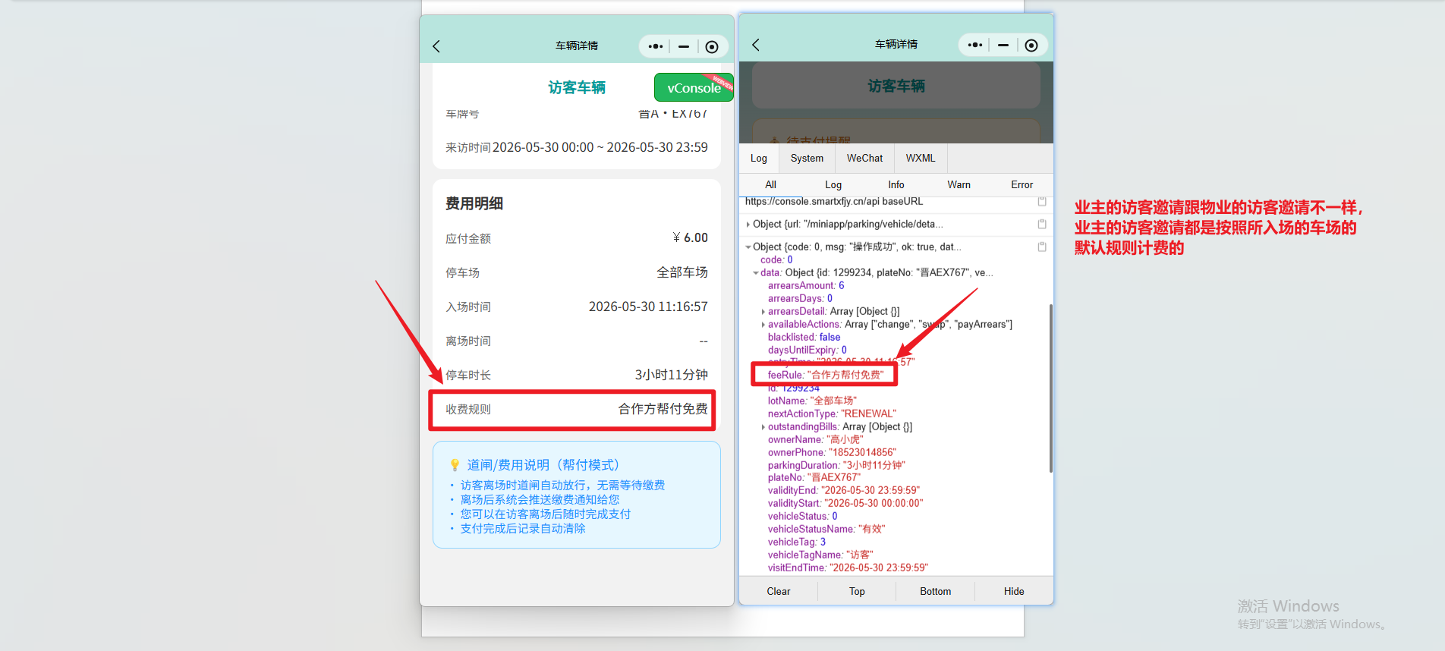This screenshot has height=651, width=1445.
Task: Go back in right 车辆详情 window
Action: click(756, 45)
